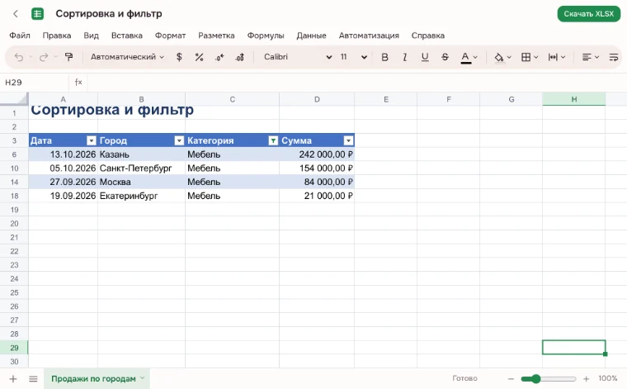The height and width of the screenshot is (389, 627).
Task: Click the text wrap icon
Action: 614,57
